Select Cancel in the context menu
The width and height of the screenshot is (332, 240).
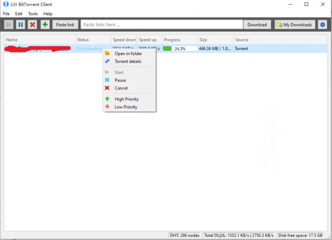coord(129,88)
